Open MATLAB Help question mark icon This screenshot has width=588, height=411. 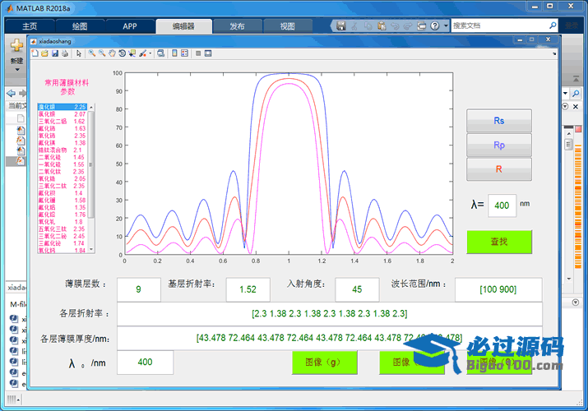(x=433, y=25)
